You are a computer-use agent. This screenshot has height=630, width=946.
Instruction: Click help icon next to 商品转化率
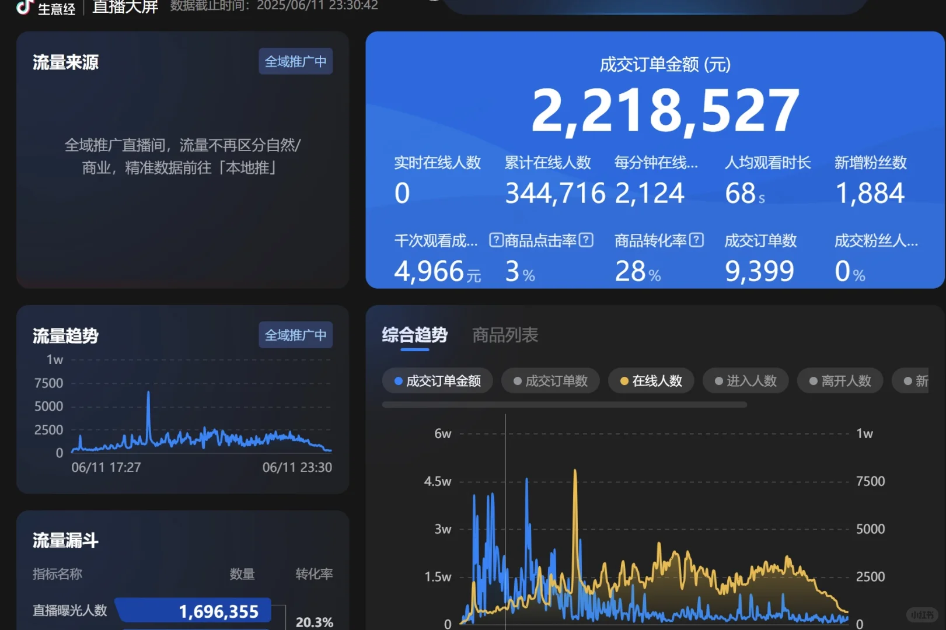[x=696, y=240]
